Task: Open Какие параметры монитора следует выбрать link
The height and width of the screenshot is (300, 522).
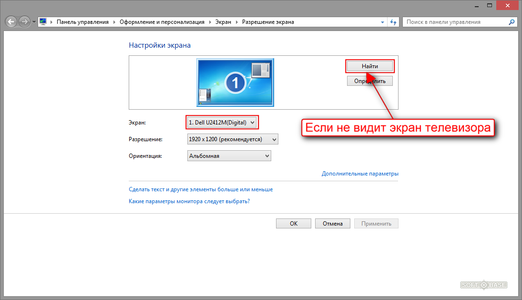Action: pos(189,201)
